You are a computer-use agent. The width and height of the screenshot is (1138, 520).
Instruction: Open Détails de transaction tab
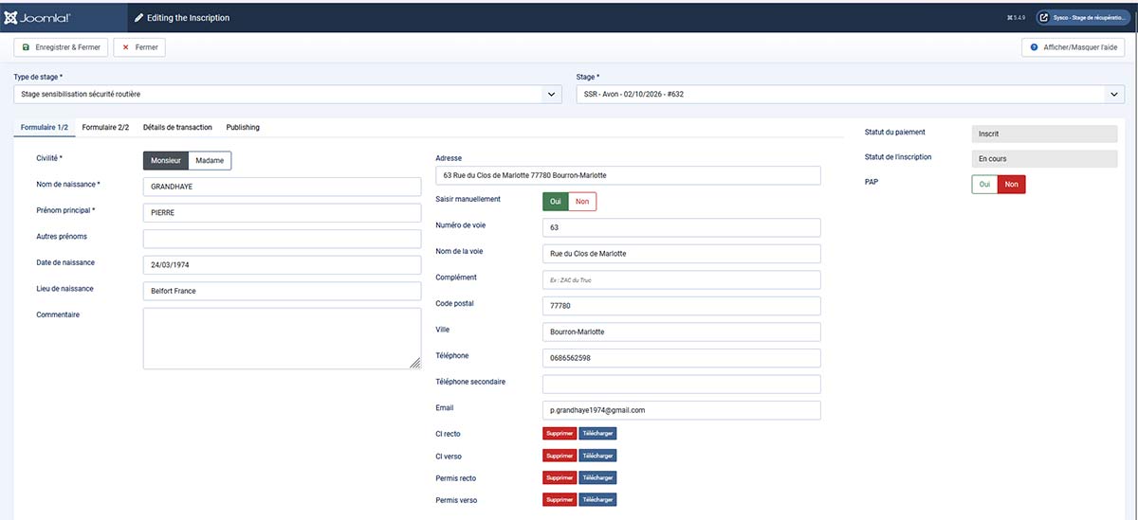tap(177, 127)
